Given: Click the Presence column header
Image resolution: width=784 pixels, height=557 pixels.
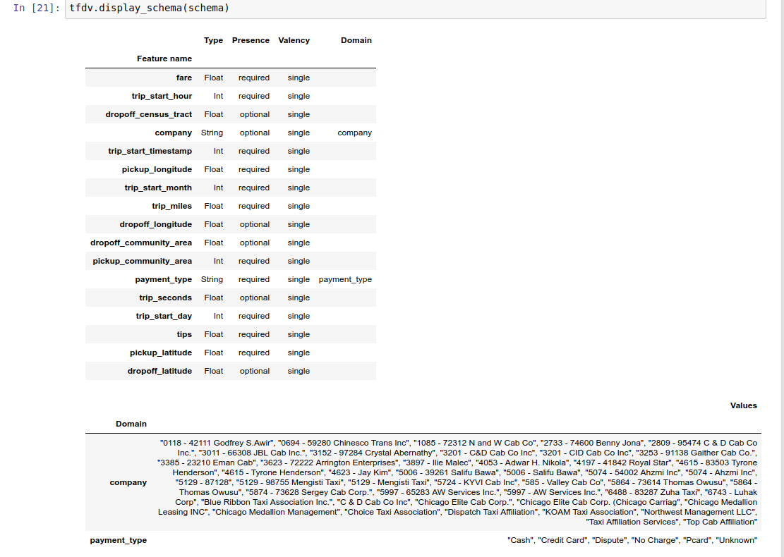Looking at the screenshot, I should pos(251,40).
